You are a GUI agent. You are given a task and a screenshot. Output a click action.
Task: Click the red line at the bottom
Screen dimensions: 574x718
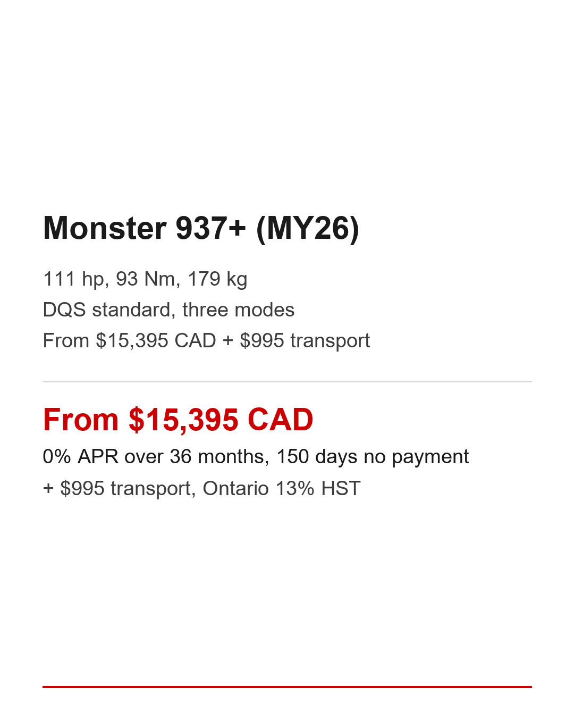point(287,687)
